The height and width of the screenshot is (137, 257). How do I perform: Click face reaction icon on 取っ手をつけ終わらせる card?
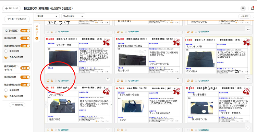pyautogui.click(x=122, y=81)
